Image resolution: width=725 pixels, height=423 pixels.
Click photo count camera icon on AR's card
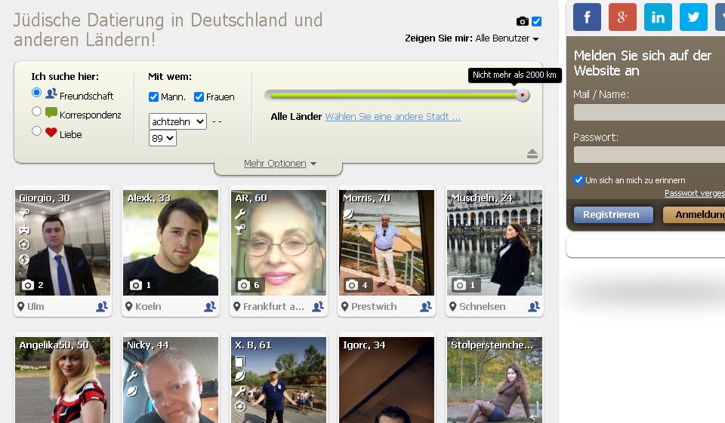[244, 285]
